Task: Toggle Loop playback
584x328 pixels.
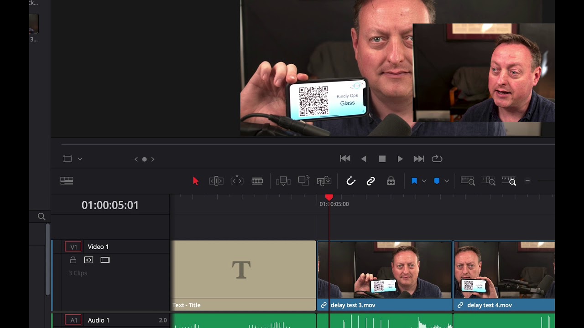Action: (437, 159)
